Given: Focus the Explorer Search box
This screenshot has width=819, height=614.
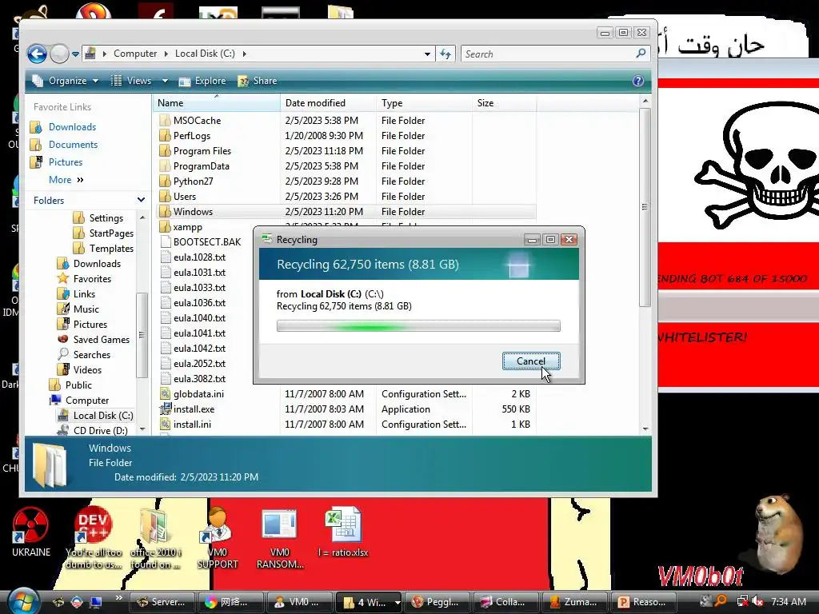Looking at the screenshot, I should click(x=547, y=54).
